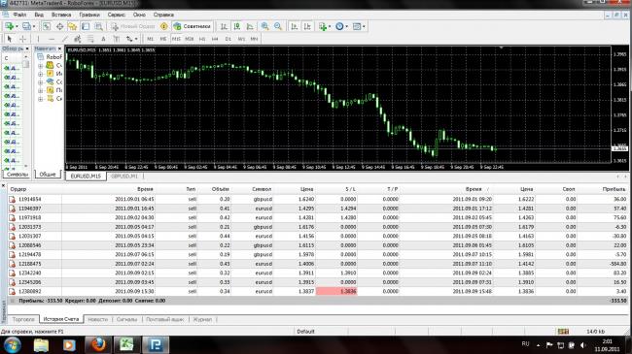Select order 12188475 row in history

[318, 264]
